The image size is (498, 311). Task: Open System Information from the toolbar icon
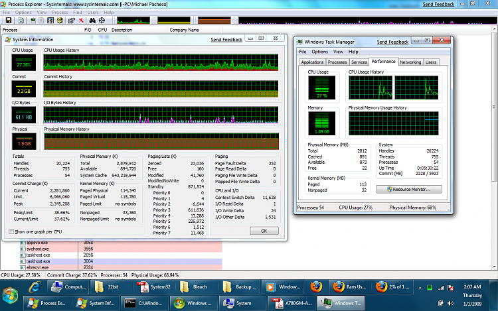click(33, 21)
